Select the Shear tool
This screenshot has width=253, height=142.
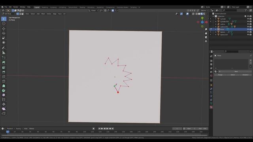(x=4, y=109)
